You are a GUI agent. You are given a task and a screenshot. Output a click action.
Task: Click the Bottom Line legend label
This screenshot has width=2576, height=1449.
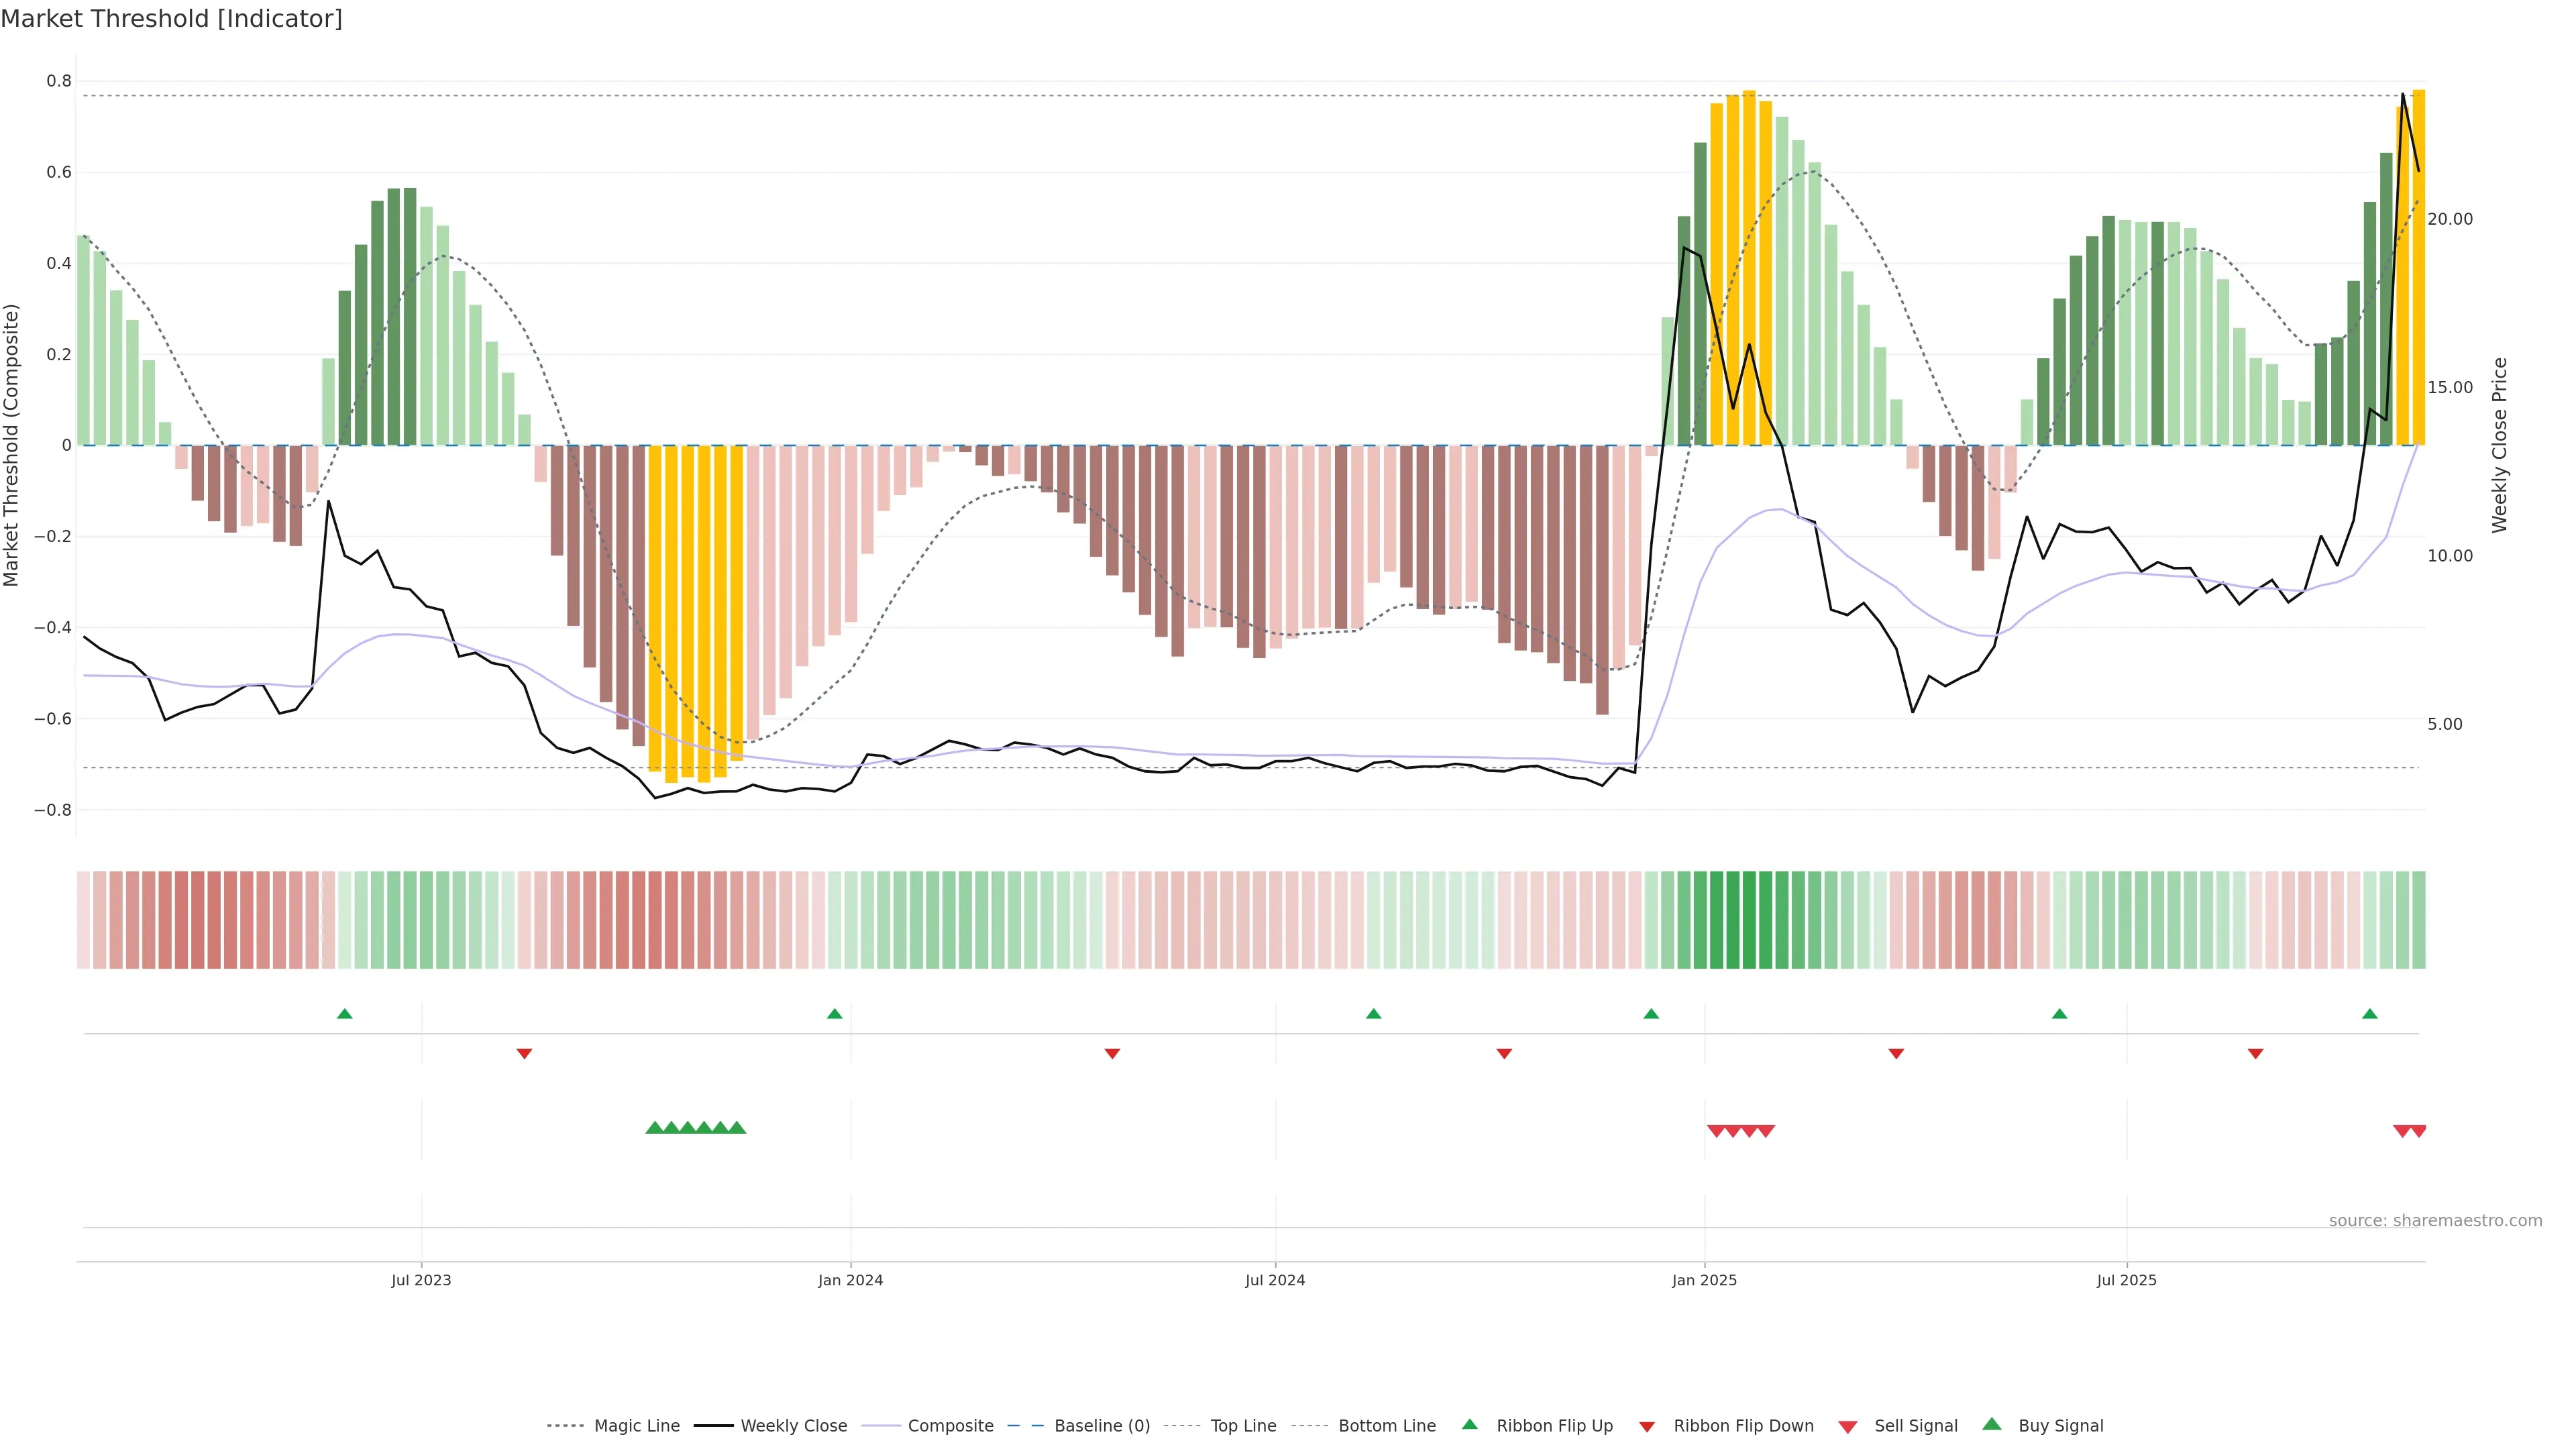tap(1386, 1426)
